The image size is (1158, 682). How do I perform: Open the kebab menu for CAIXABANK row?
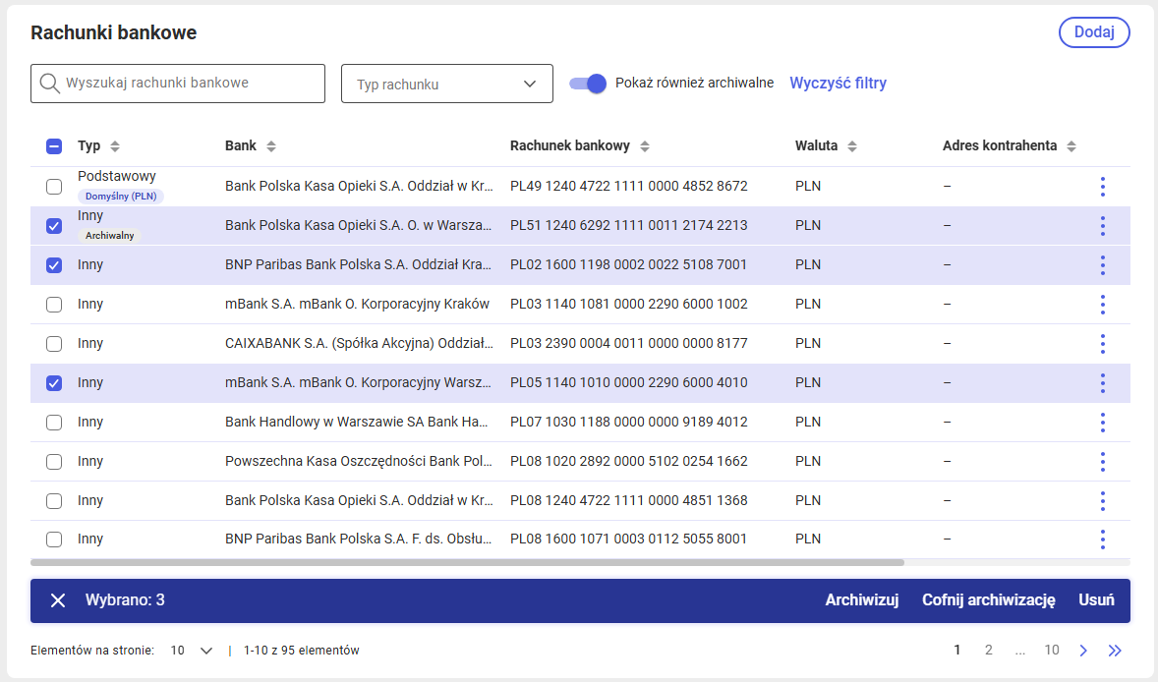pyautogui.click(x=1103, y=344)
